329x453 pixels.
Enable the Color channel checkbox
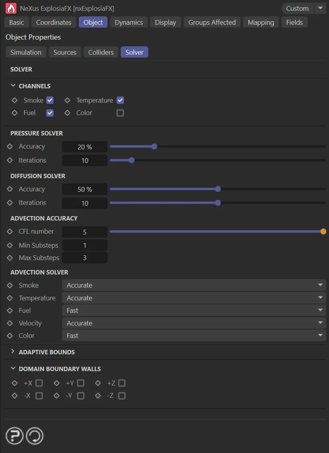120,113
